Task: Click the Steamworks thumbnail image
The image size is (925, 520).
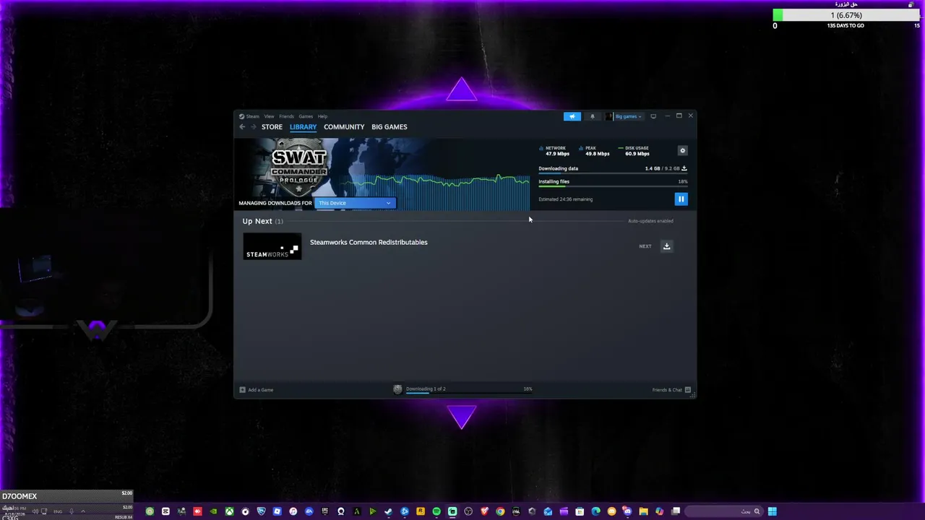Action: pyautogui.click(x=272, y=246)
